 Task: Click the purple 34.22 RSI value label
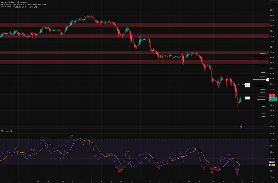(x=273, y=162)
